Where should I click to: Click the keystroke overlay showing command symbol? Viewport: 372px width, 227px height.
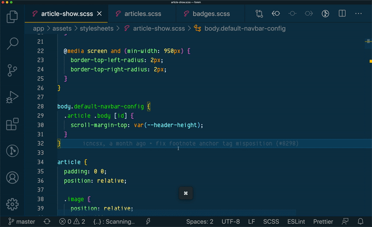186,193
